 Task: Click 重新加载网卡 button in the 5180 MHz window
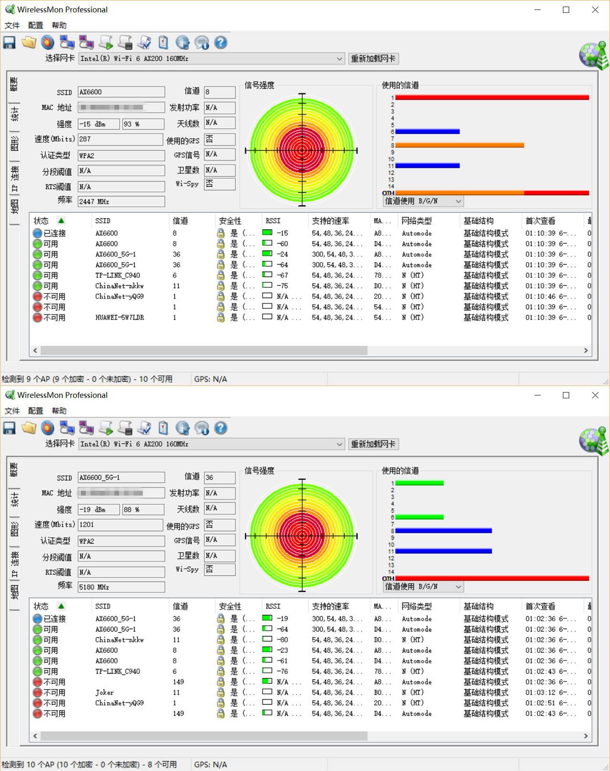(373, 444)
